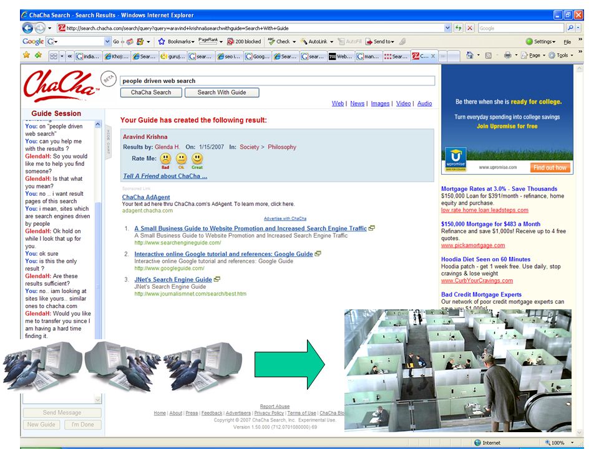The height and width of the screenshot is (449, 599).
Task: Go back with the browser Back arrow
Action: [x=27, y=28]
